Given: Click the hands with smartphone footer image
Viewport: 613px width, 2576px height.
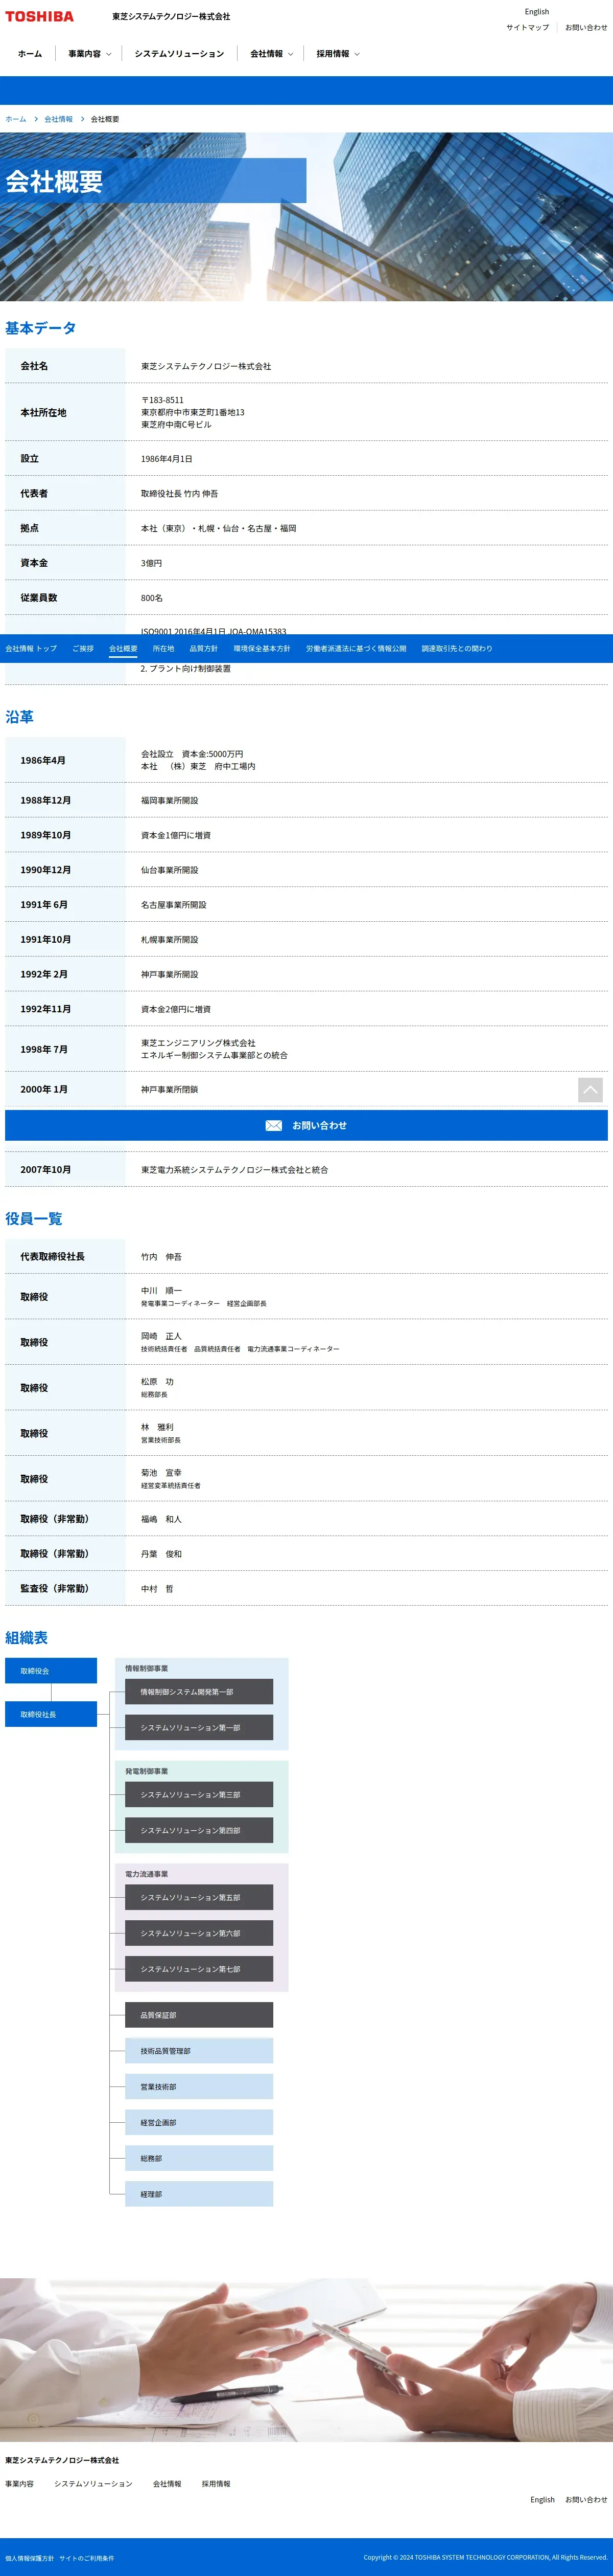Looking at the screenshot, I should click(306, 2360).
